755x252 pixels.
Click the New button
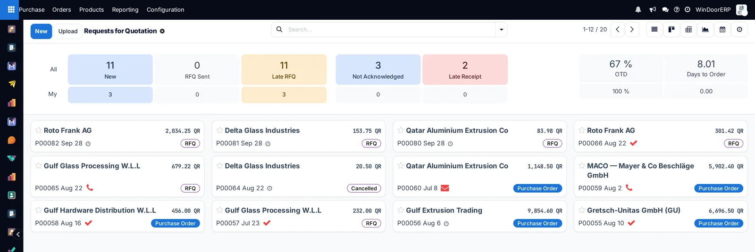41,31
